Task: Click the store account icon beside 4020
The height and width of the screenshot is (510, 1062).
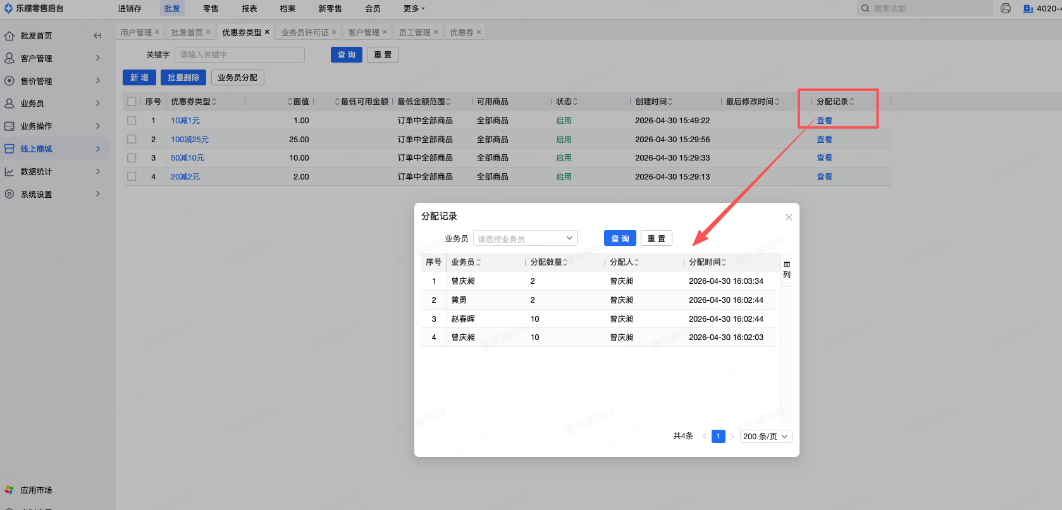Action: pyautogui.click(x=1028, y=8)
